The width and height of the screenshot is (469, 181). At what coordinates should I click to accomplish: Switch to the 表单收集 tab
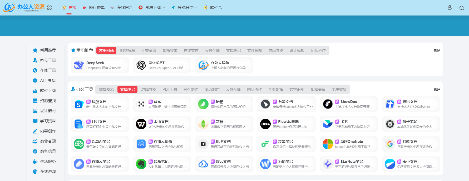(x=339, y=89)
